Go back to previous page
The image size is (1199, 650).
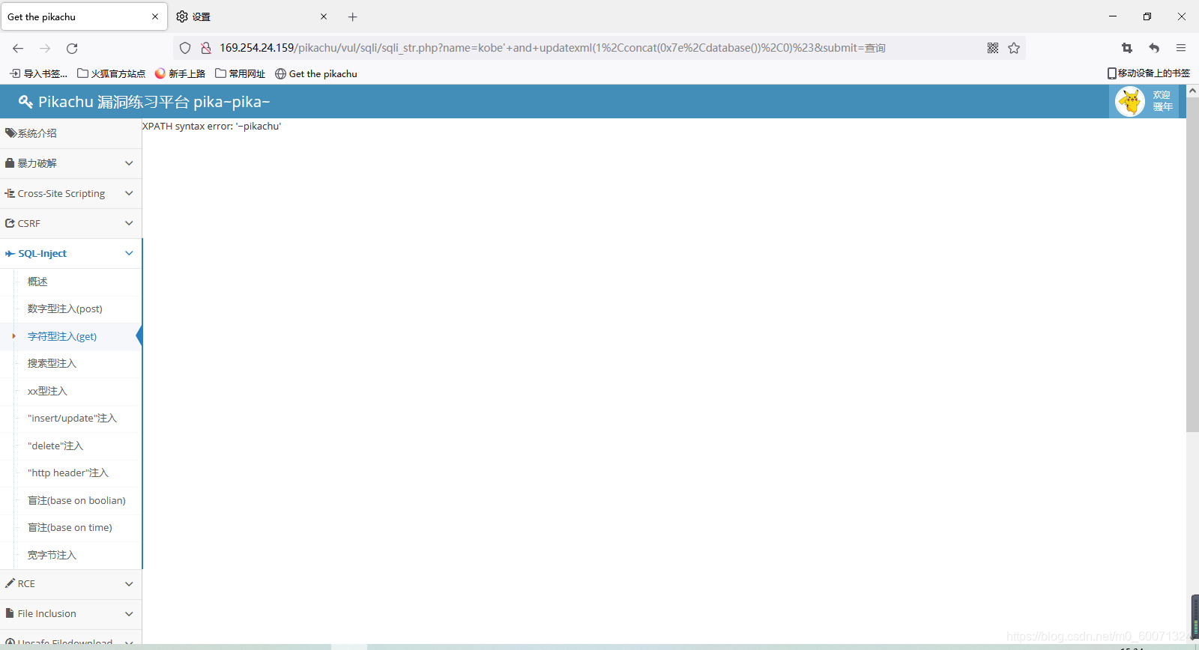click(18, 48)
